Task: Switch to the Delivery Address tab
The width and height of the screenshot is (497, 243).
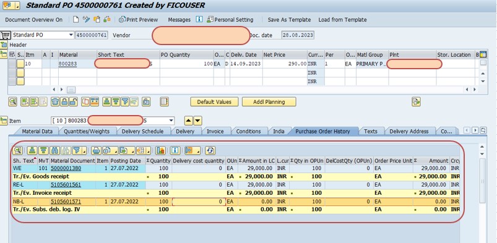Action: [x=409, y=131]
